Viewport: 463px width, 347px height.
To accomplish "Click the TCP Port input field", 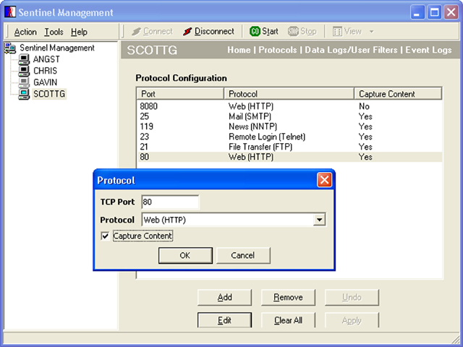I will (x=170, y=202).
